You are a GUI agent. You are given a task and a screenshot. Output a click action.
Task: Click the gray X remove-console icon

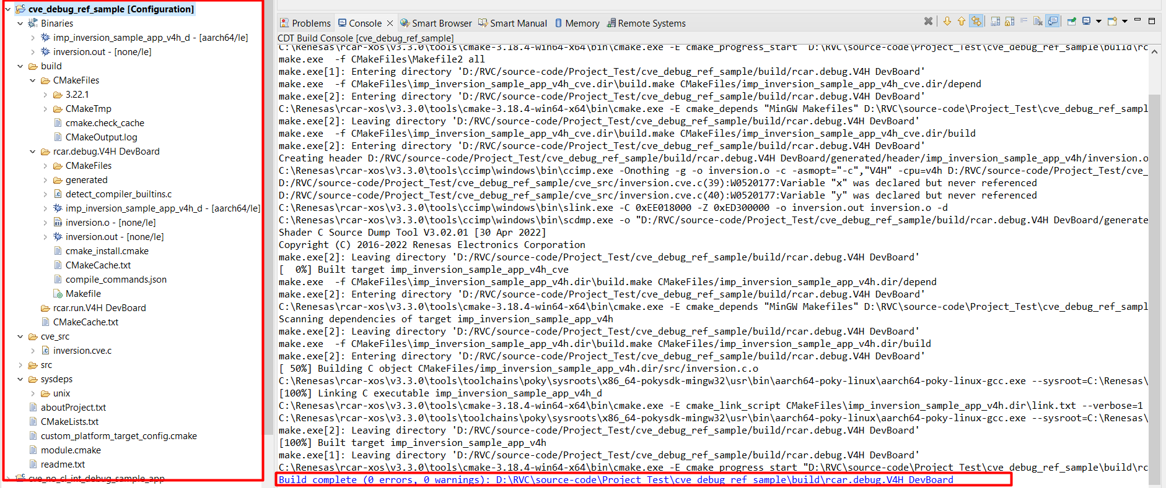(x=928, y=22)
